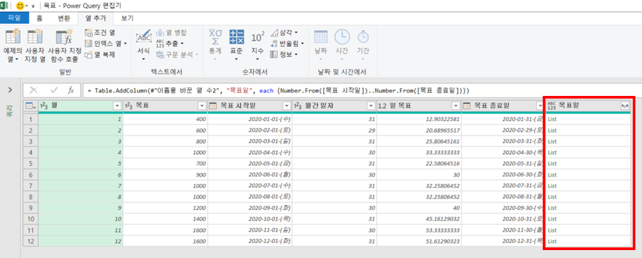
Task: Open the 추출 dropdown
Action: pyautogui.click(x=170, y=43)
